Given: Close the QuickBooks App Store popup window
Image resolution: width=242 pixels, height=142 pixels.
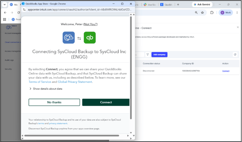Looking at the screenshot, I should [x=131, y=4].
